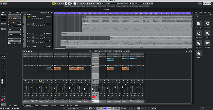Switch to the Drum Machine tab
The height and width of the screenshot is (110, 213).
point(44,106)
